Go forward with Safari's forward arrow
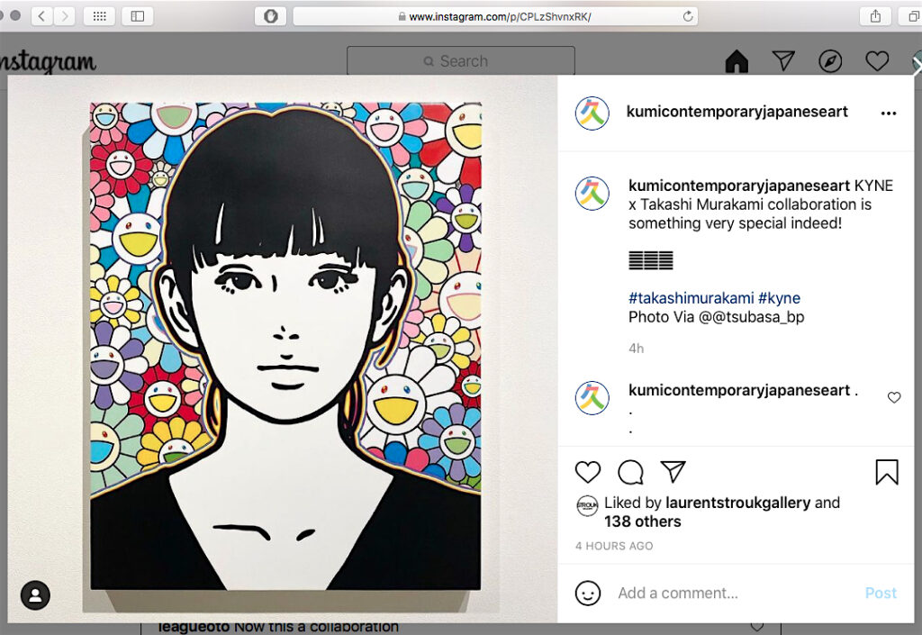922x635 pixels. (x=65, y=16)
